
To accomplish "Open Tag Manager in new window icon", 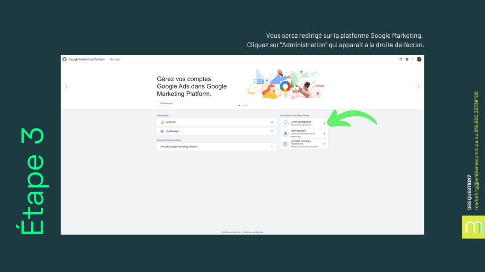I will pyautogui.click(x=272, y=131).
